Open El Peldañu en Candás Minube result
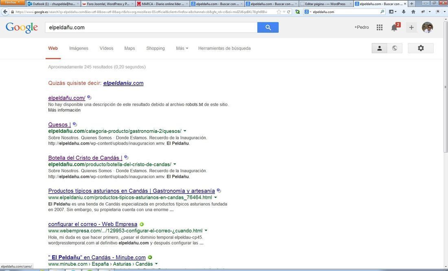The height and width of the screenshot is (271, 448). pos(97,258)
